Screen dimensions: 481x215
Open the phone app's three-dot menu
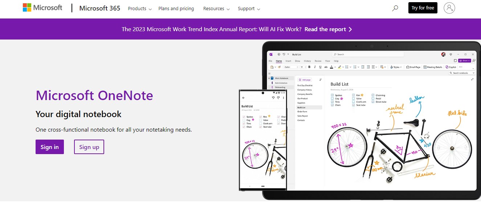pos(284,98)
